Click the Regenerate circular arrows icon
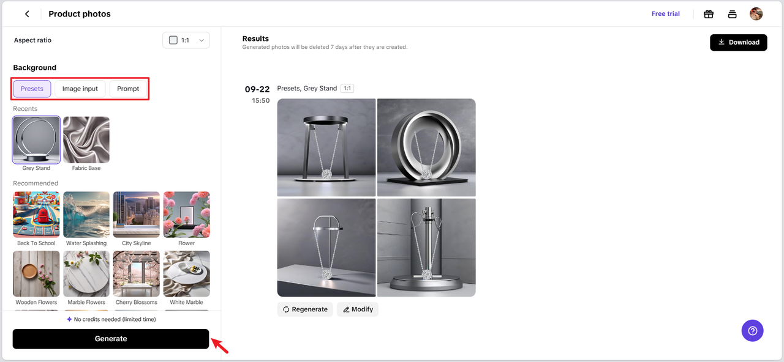784x362 pixels. pos(286,309)
